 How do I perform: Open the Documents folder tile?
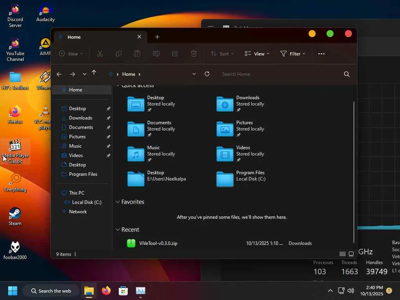click(152, 129)
